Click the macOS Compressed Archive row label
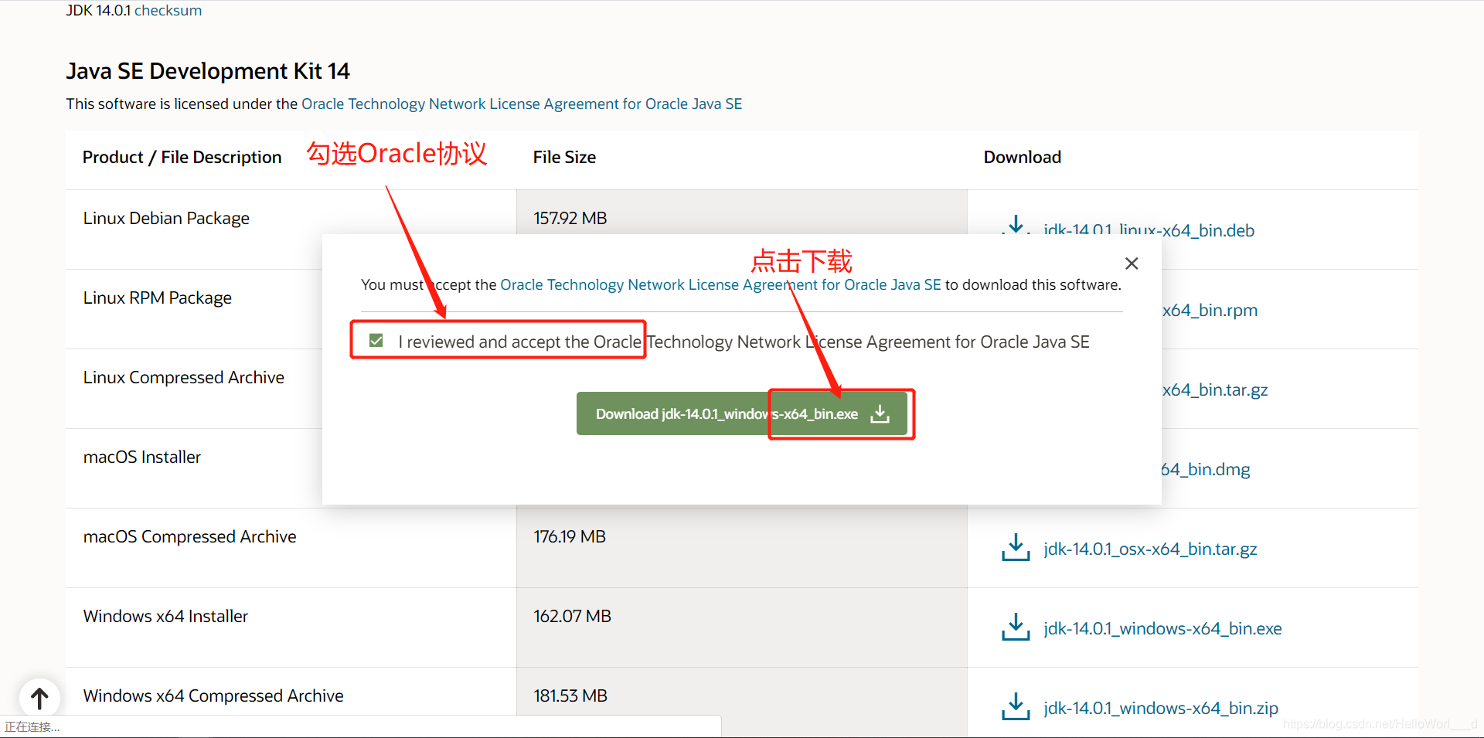This screenshot has width=1484, height=738. [x=190, y=536]
